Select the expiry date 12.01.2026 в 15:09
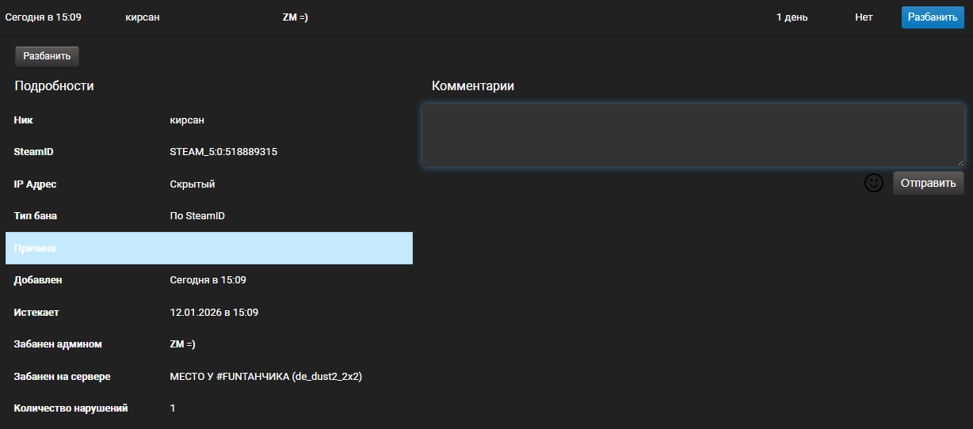Viewport: 973px width, 429px height. tap(214, 313)
